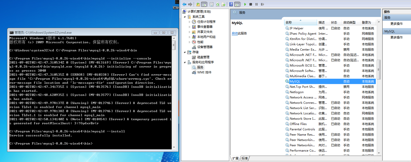Select WMI 控件 in the tree

[204, 72]
